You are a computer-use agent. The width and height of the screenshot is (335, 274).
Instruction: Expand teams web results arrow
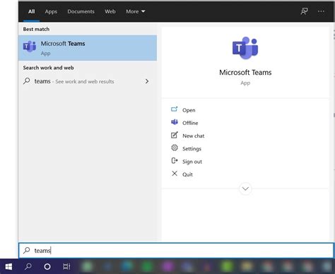click(147, 81)
